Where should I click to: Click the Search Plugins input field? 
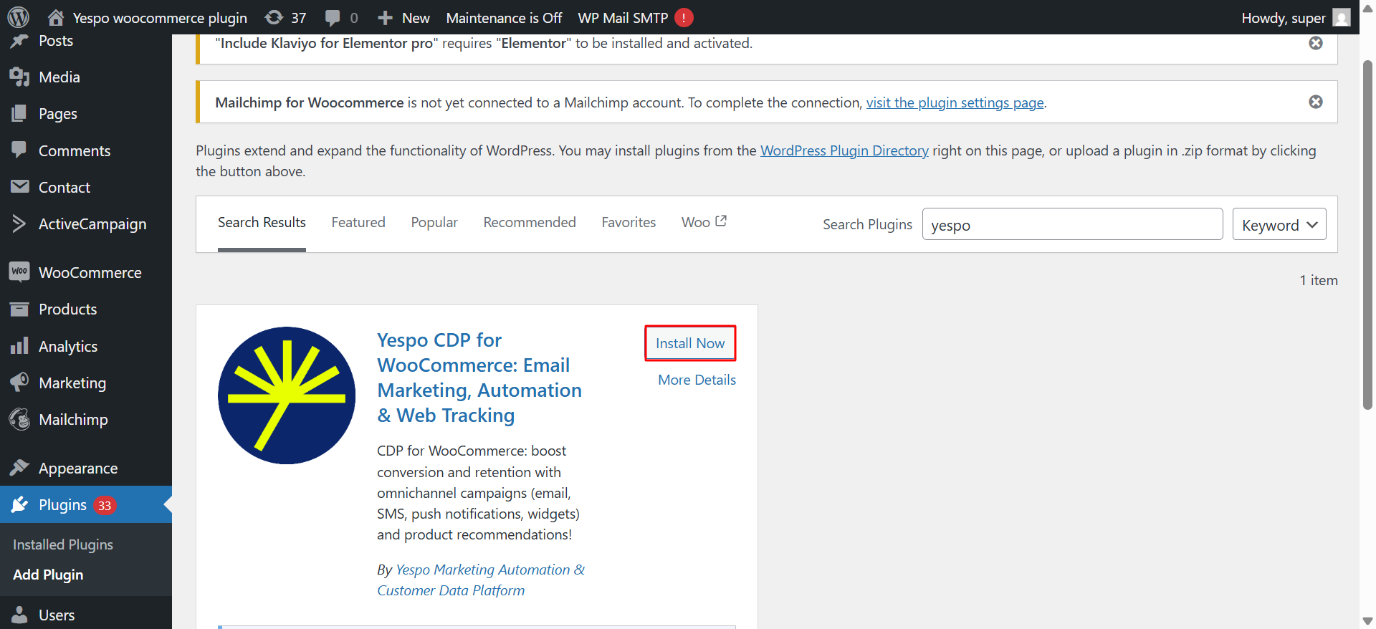[1072, 224]
